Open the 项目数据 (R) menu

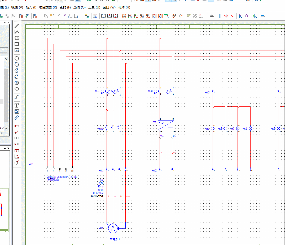48,7
